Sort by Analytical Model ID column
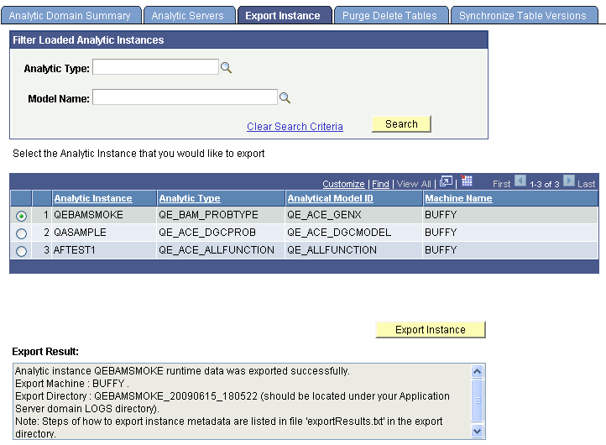The image size is (606, 445). tap(330, 198)
